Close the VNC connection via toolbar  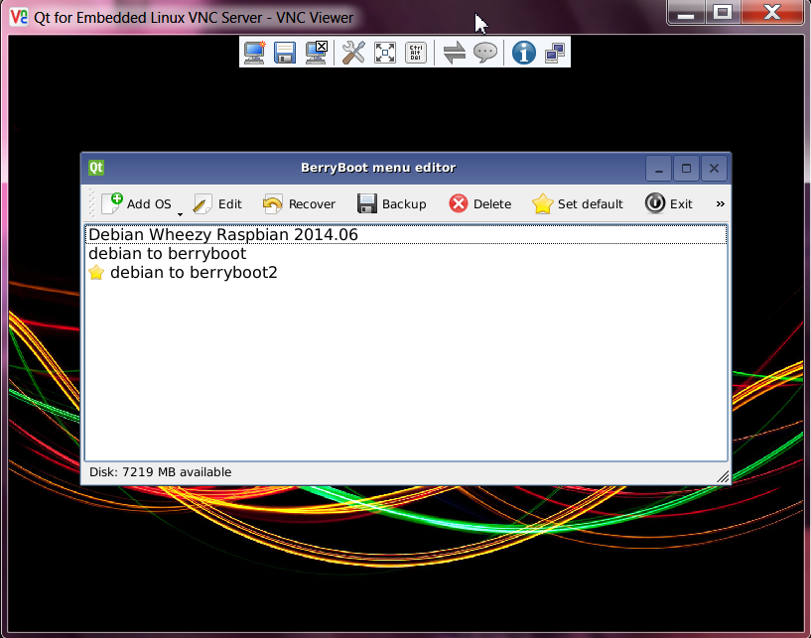click(x=317, y=53)
